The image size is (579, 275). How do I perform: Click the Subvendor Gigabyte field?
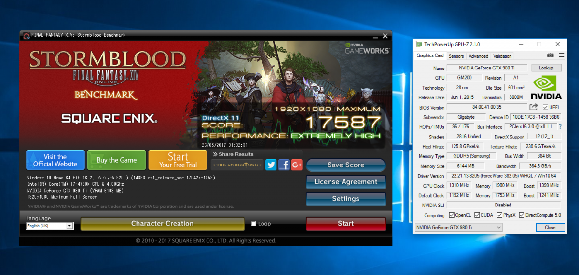coord(466,117)
